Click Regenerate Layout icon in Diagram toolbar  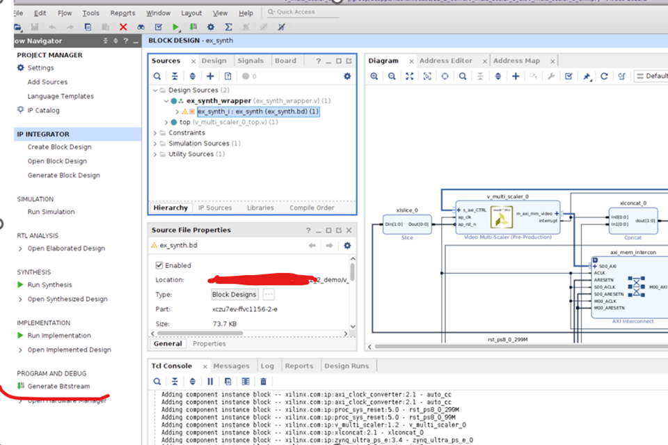604,76
